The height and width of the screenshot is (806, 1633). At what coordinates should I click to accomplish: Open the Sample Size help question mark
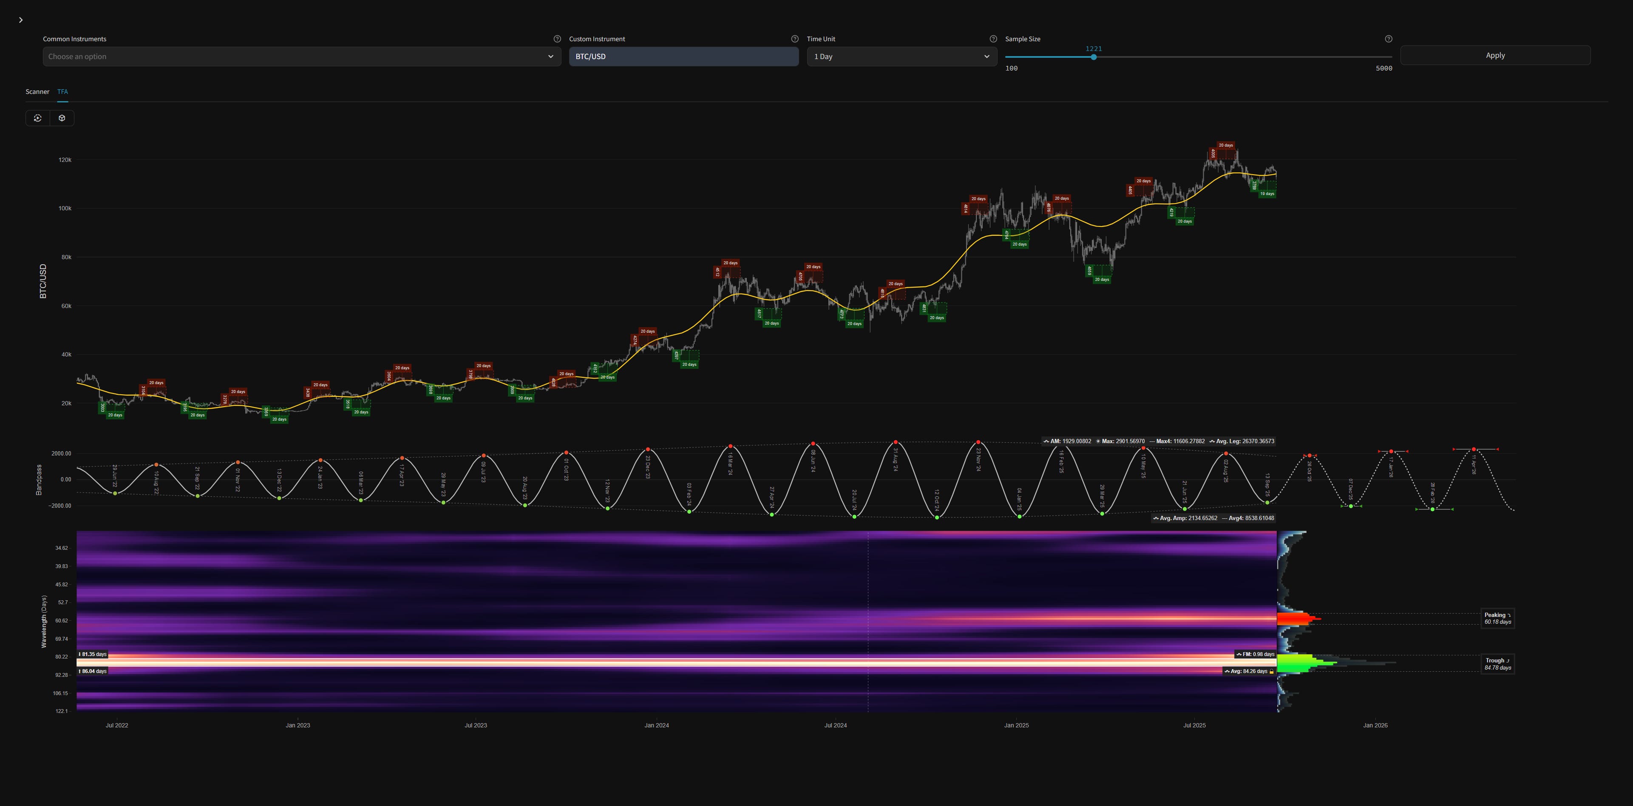pyautogui.click(x=1388, y=39)
